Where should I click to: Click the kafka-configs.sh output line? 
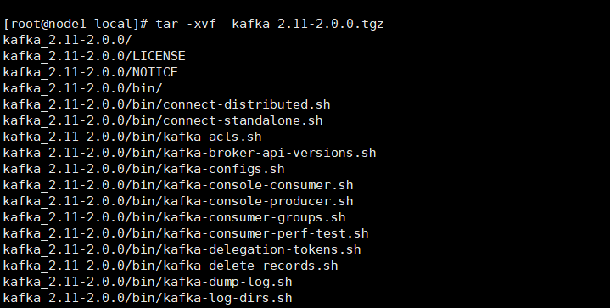[144, 169]
